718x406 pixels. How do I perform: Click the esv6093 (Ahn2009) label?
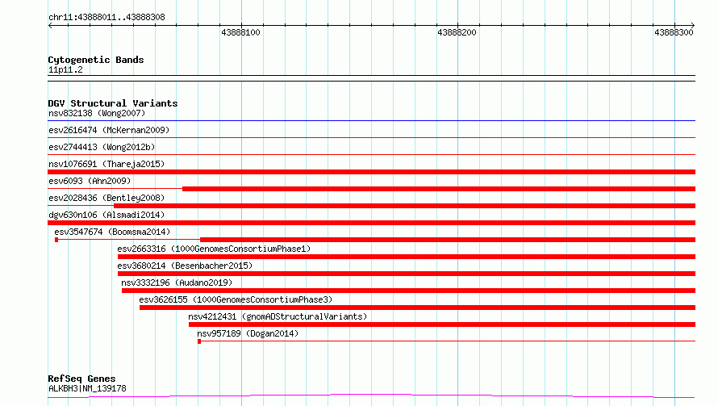point(90,181)
